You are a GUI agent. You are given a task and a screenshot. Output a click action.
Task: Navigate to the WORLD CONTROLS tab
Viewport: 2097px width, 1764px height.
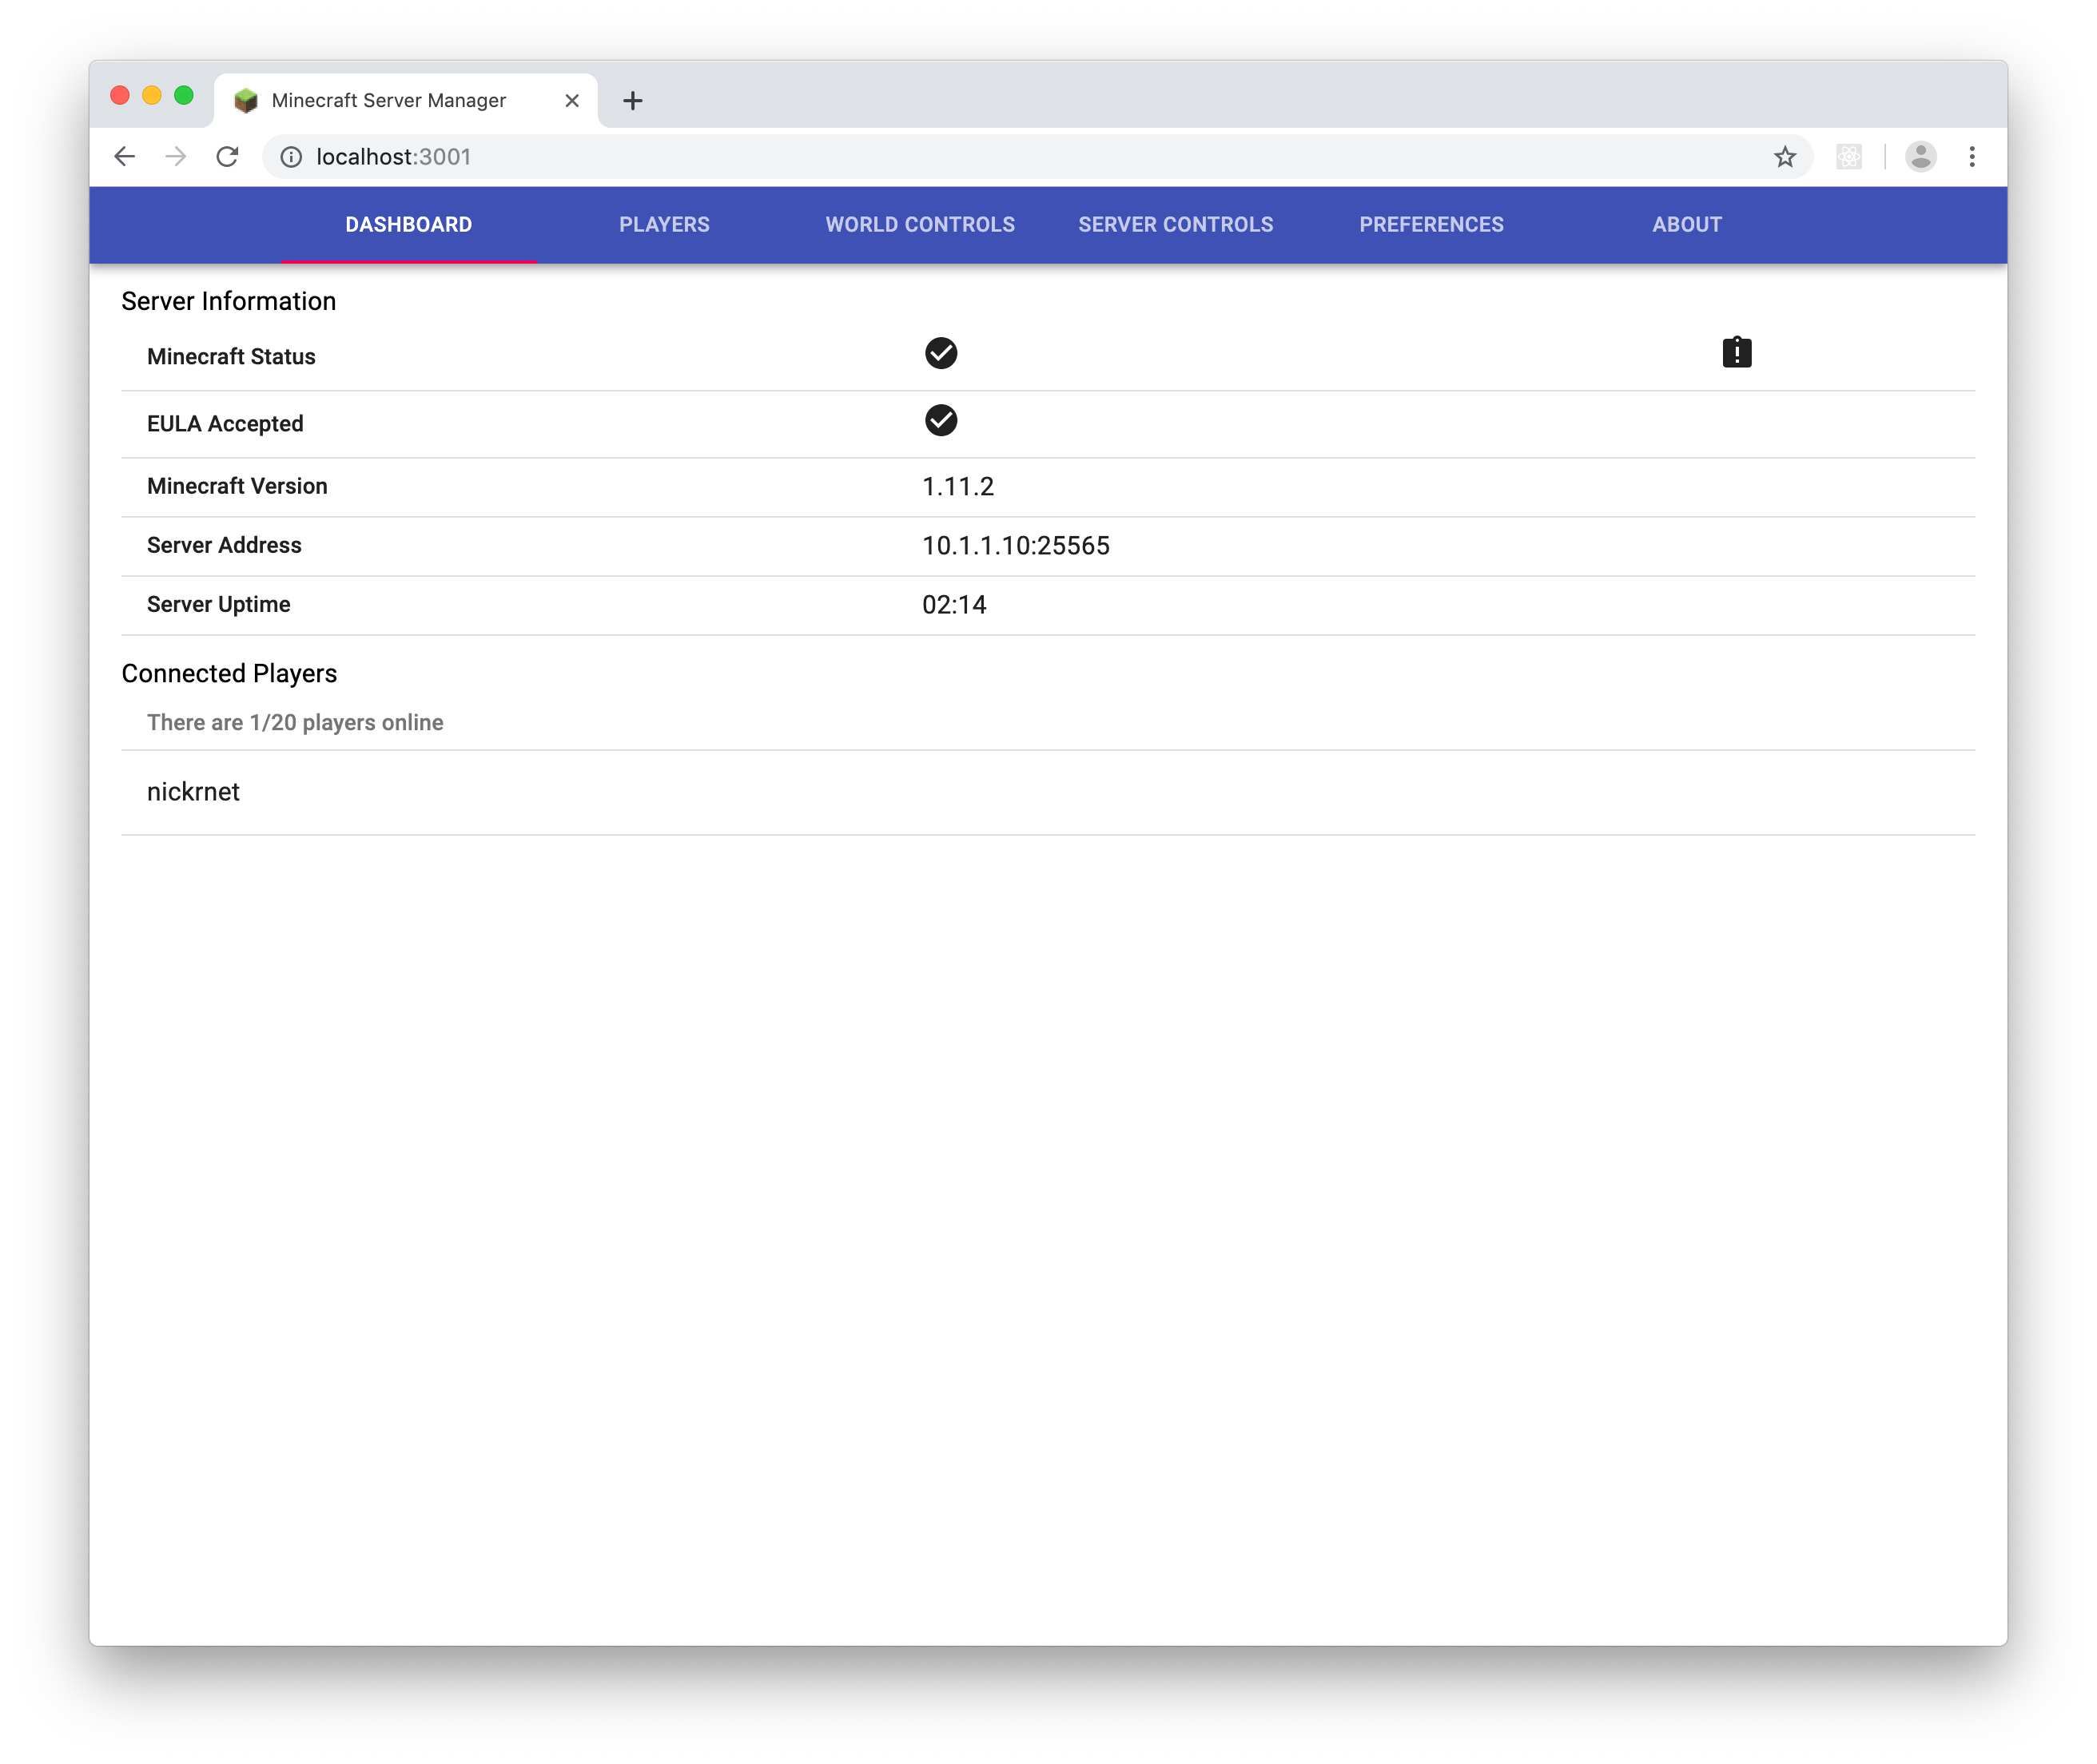pyautogui.click(x=919, y=224)
